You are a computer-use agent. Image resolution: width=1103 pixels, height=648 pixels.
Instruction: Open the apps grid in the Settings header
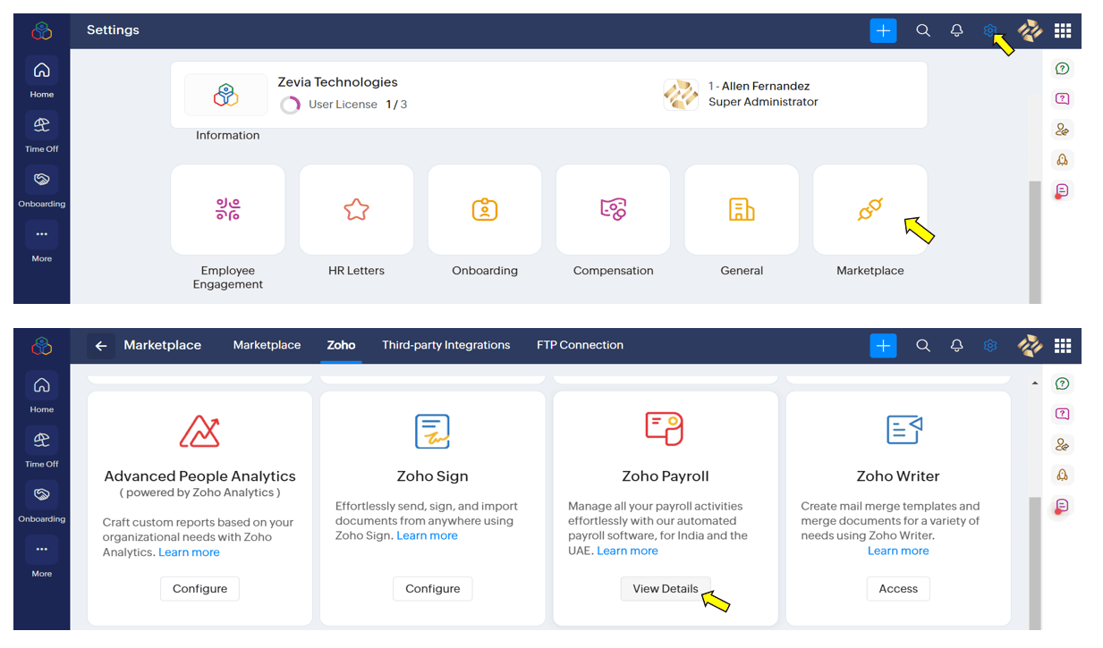[1063, 30]
